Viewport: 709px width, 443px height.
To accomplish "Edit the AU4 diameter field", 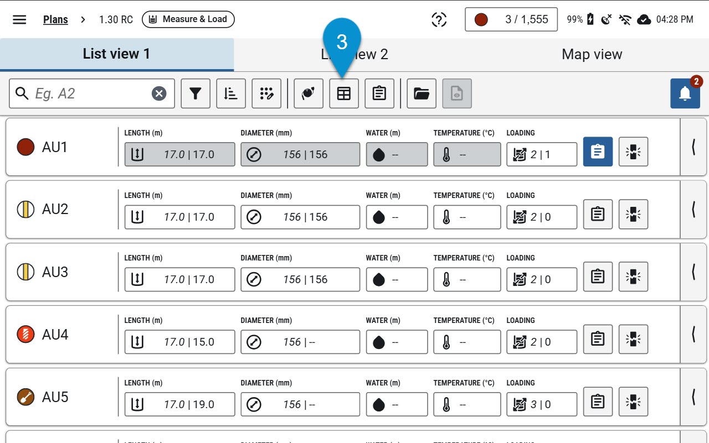I will (300, 342).
